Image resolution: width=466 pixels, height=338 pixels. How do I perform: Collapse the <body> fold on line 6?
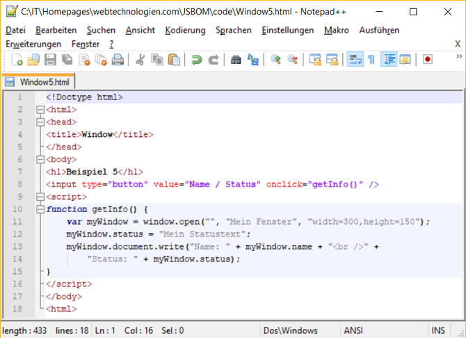[40, 160]
